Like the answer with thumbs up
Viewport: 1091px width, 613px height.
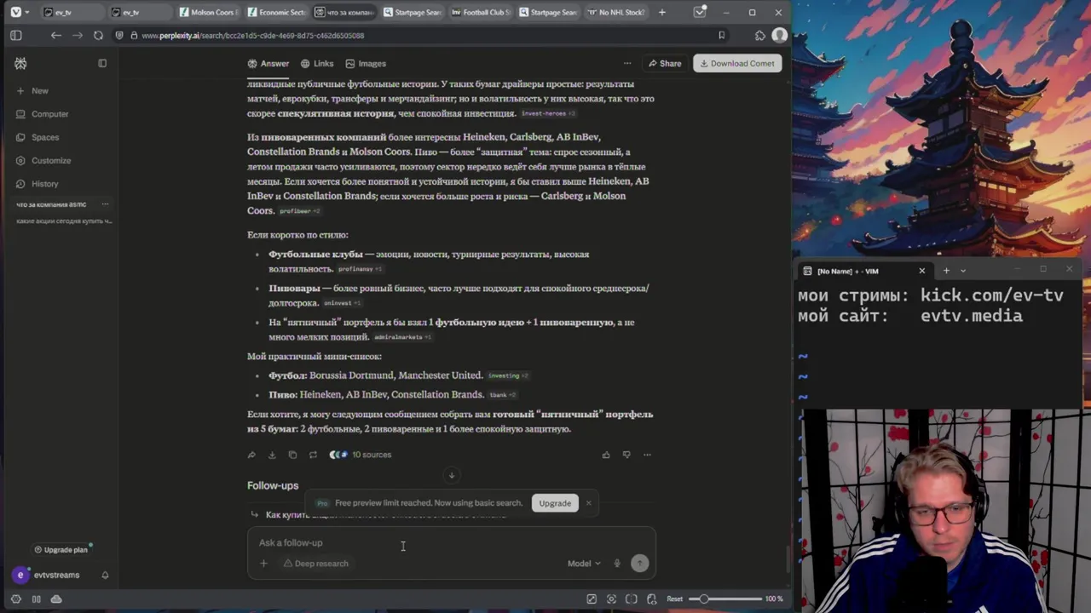(606, 455)
